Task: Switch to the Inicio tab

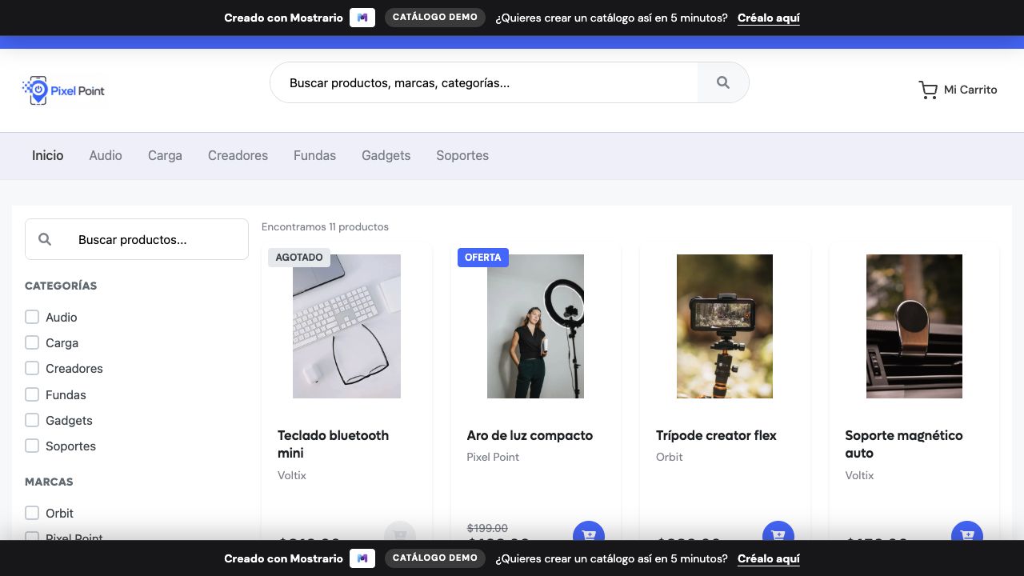Action: [48, 155]
